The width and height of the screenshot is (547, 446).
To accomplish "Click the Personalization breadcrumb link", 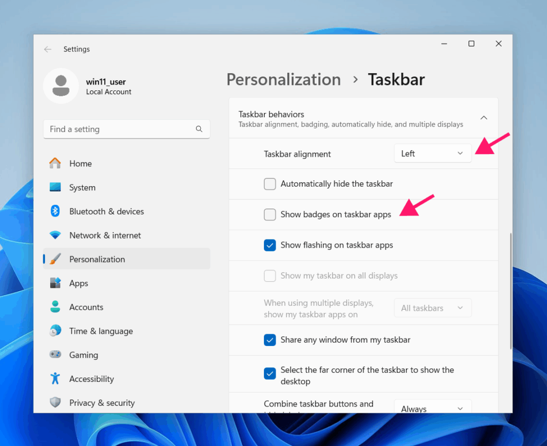I will point(284,80).
